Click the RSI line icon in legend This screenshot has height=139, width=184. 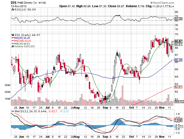(x=12, y=9)
